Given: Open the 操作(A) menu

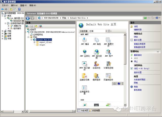Looking at the screenshot, I should pos(14,5).
